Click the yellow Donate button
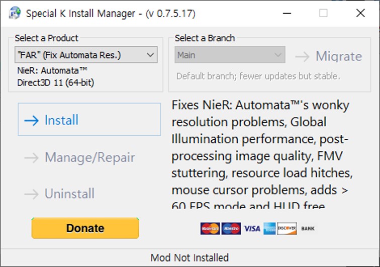 pos(85,228)
